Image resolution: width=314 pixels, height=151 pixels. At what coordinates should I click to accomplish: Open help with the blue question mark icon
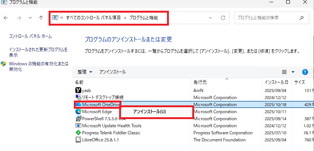(x=305, y=72)
